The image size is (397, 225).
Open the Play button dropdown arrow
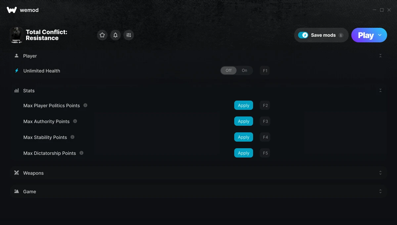click(x=380, y=35)
